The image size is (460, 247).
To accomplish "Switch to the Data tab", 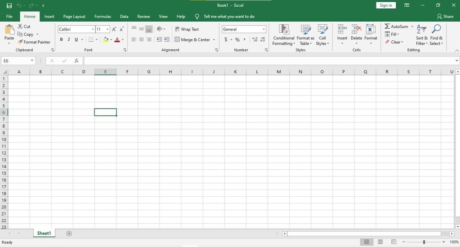I will [x=124, y=17].
